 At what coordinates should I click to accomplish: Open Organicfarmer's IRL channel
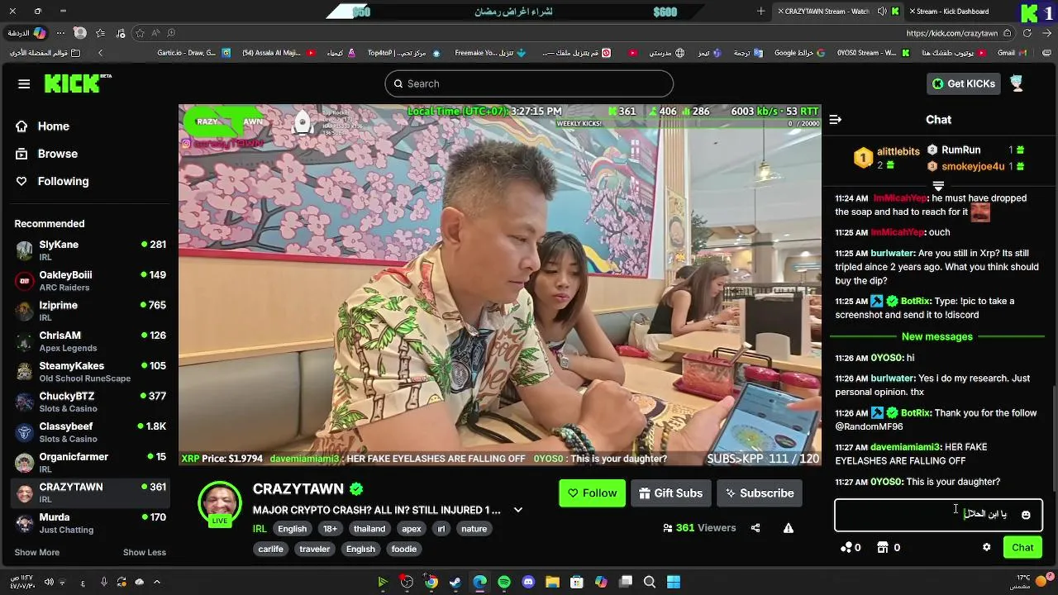pos(90,463)
